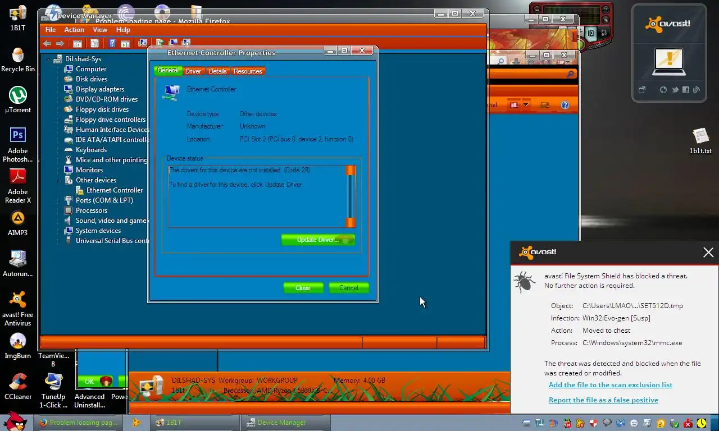Click the Update driver software toolbar icon
719x431 pixels.
point(160,43)
